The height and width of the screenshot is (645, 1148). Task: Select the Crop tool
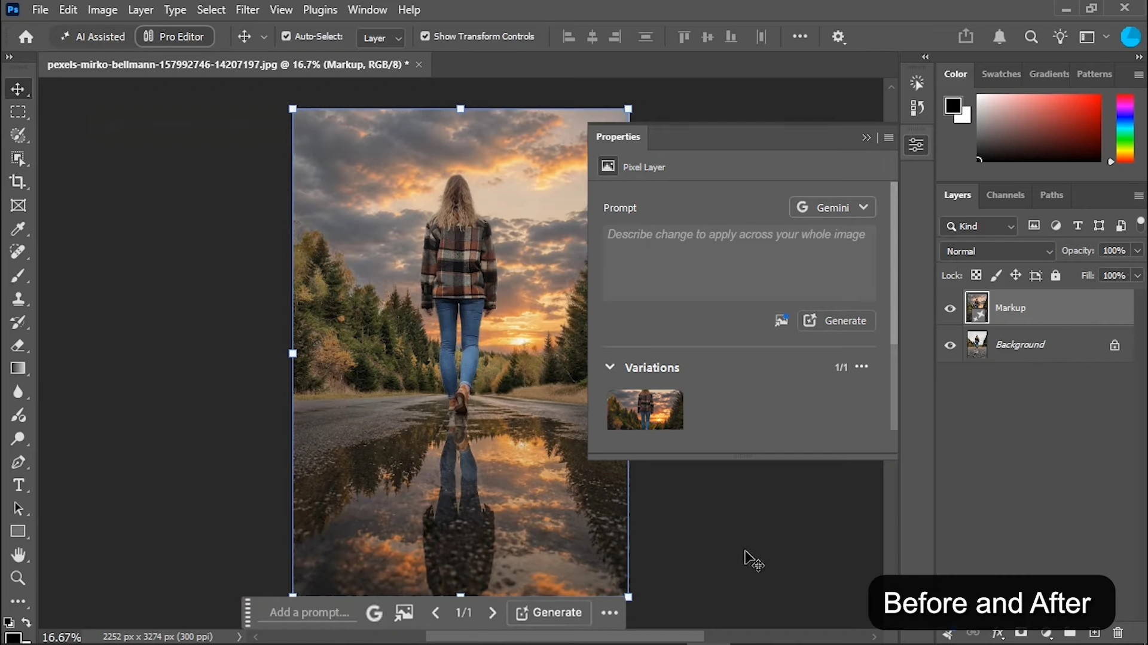18,182
